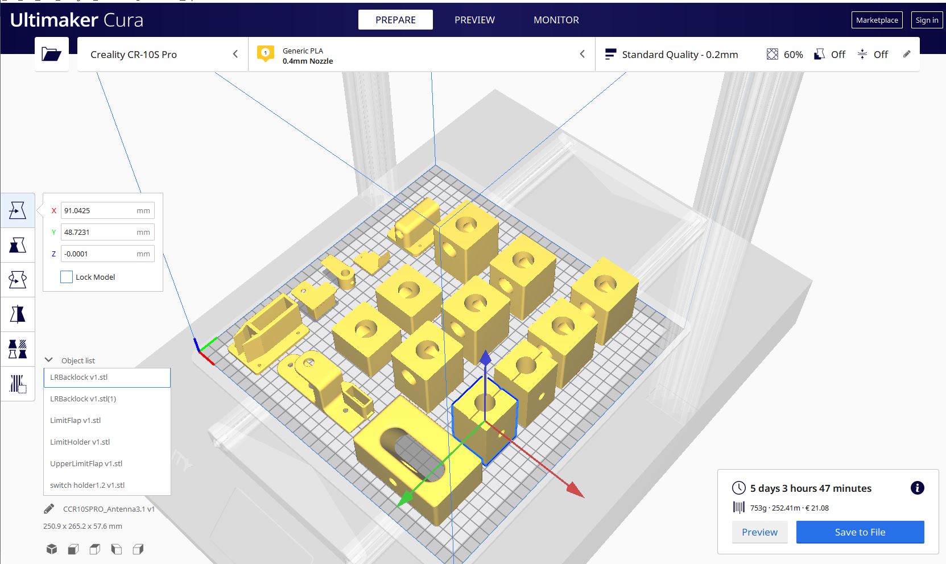This screenshot has height=564, width=946.
Task: Select LRBacklock v1.stl(1) in object list
Action: [107, 399]
